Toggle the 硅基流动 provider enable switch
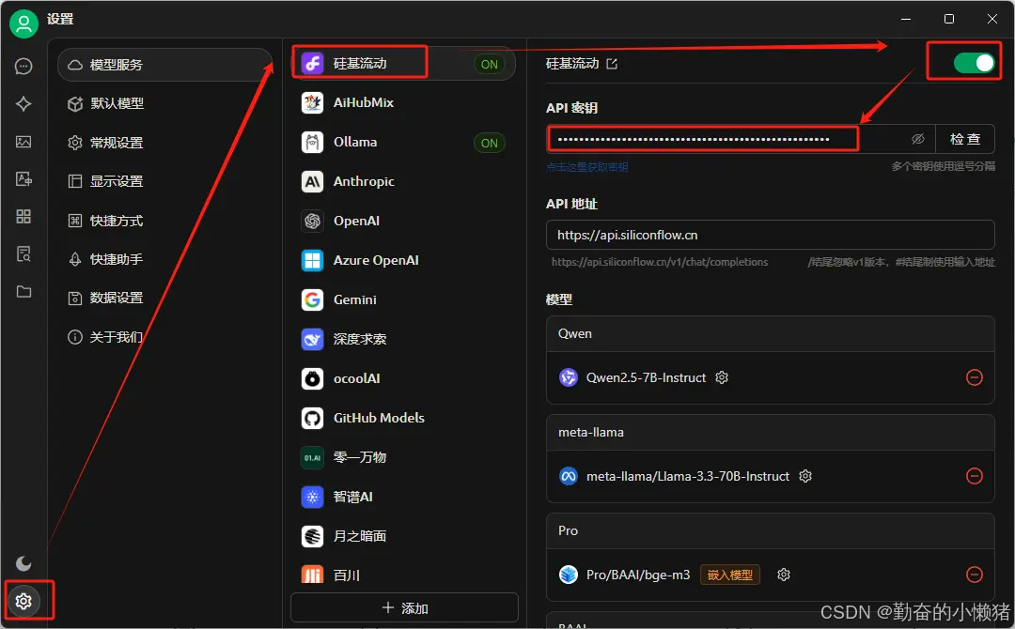Screen dimensions: 1015x629 click(974, 63)
